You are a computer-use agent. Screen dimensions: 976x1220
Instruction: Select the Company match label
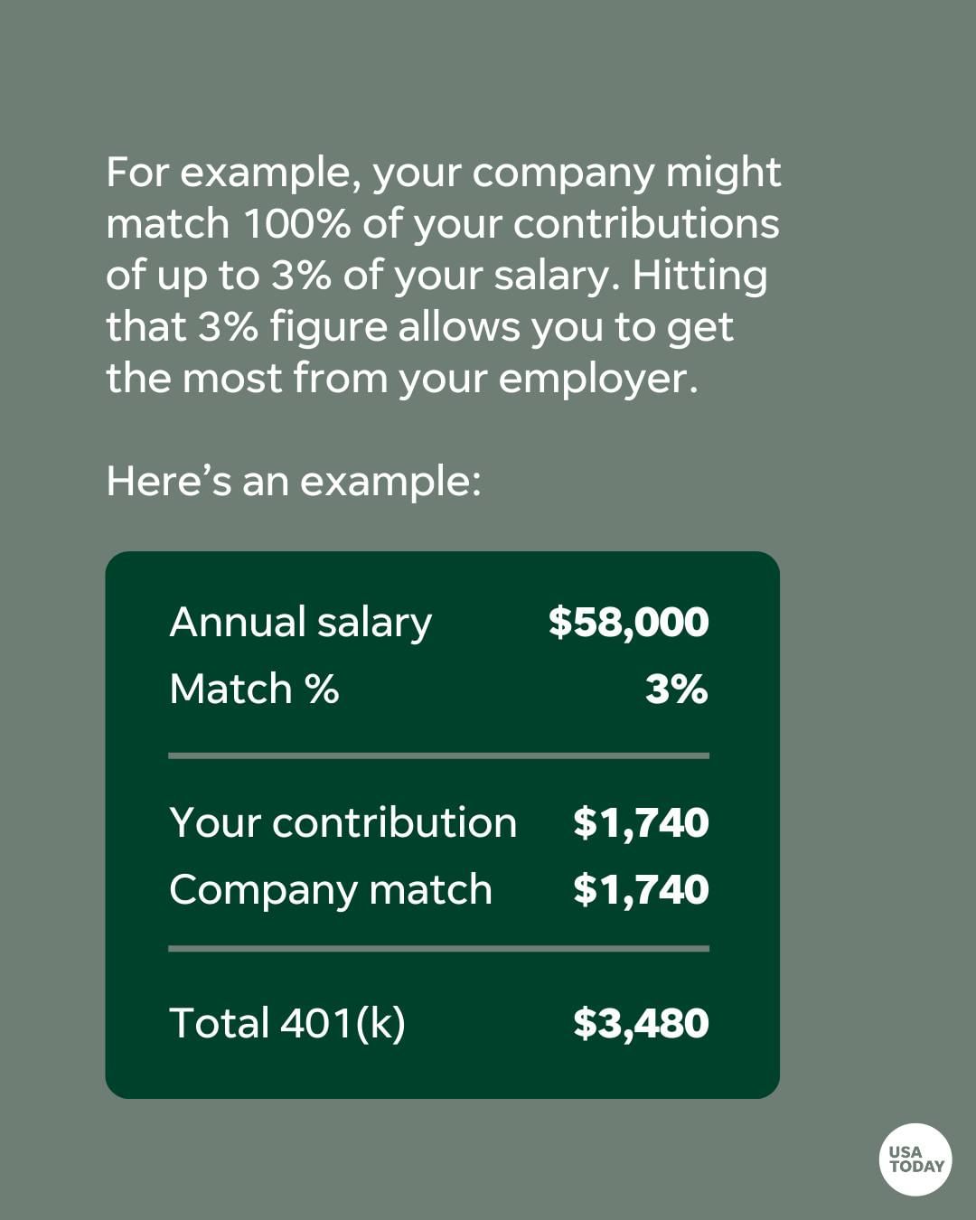coord(331,890)
